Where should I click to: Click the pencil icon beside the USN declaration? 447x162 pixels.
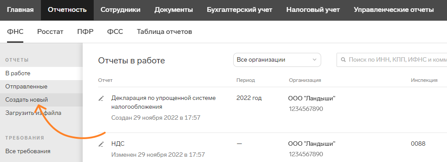pyautogui.click(x=101, y=99)
